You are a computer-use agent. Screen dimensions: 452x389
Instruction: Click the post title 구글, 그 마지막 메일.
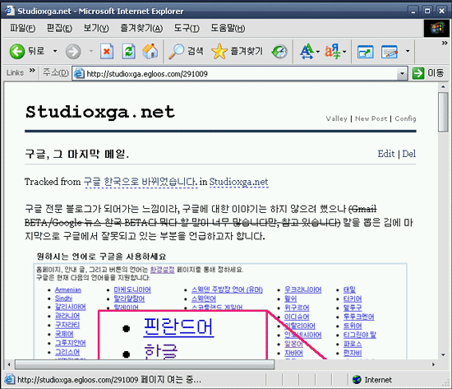tap(77, 154)
